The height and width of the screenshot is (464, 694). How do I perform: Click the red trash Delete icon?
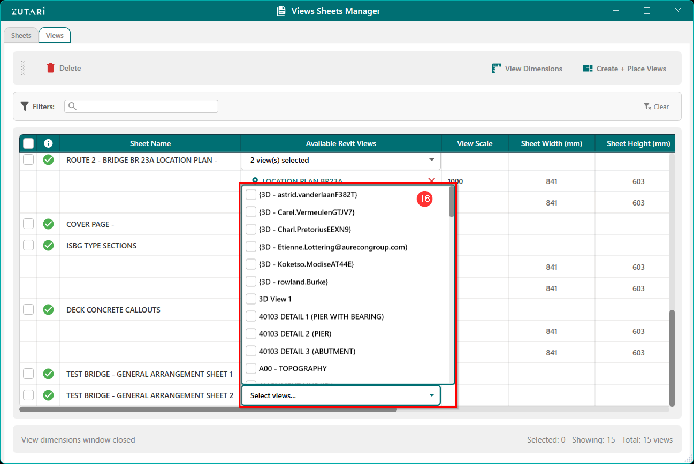pyautogui.click(x=51, y=68)
